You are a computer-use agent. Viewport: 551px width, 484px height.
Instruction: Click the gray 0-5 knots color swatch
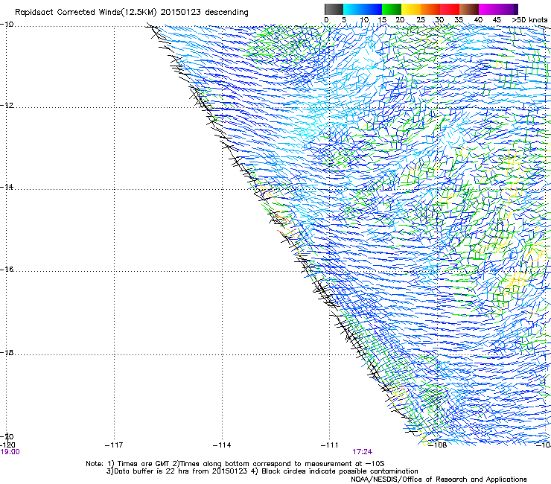[334, 9]
